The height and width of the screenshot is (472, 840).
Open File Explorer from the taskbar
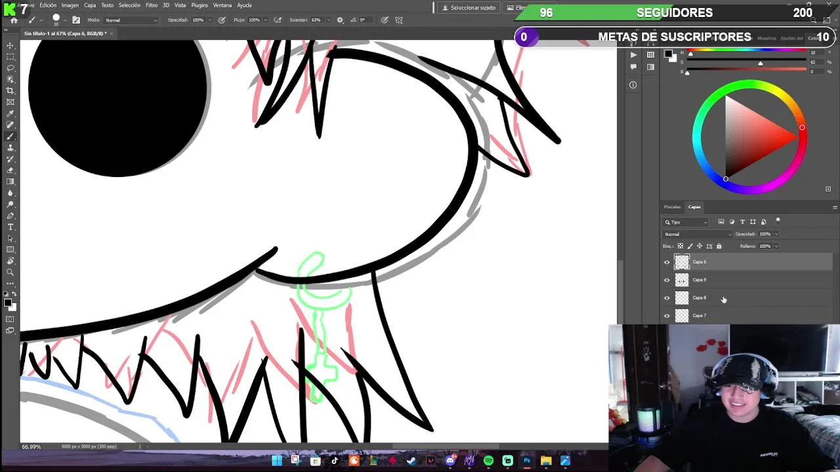pyautogui.click(x=546, y=461)
